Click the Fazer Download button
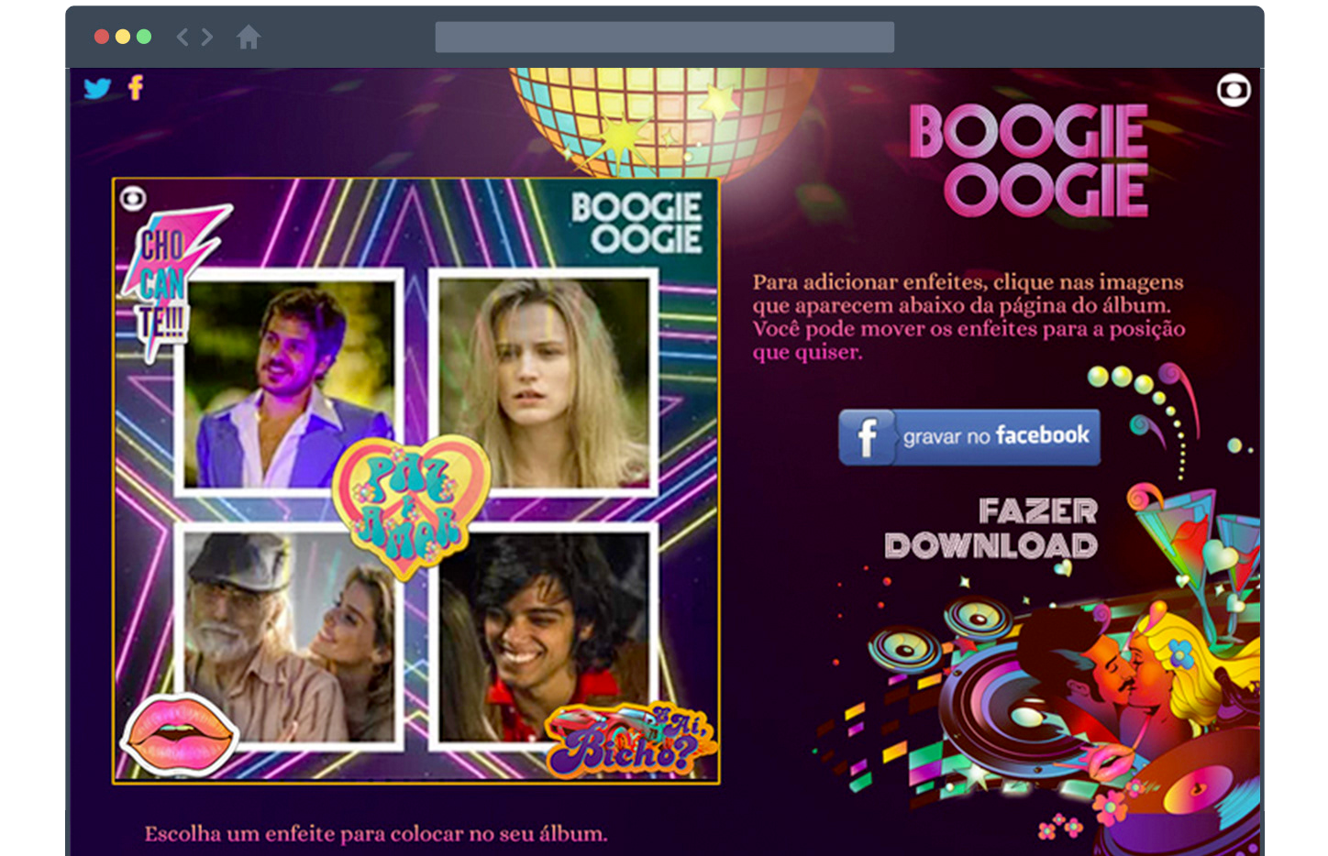 tap(991, 529)
